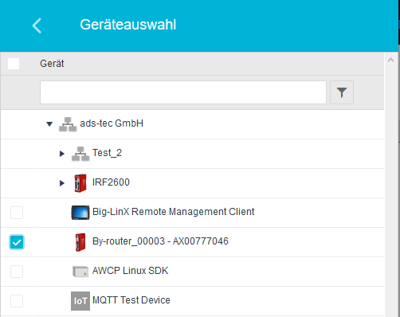Screen dimensions: 400x317
Task: Click the Big-LinX Remote Management Client text
Action: [173, 212]
